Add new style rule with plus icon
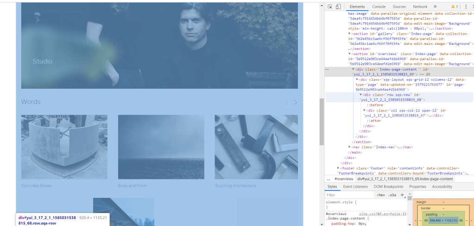The width and height of the screenshot is (474, 226). [402, 195]
